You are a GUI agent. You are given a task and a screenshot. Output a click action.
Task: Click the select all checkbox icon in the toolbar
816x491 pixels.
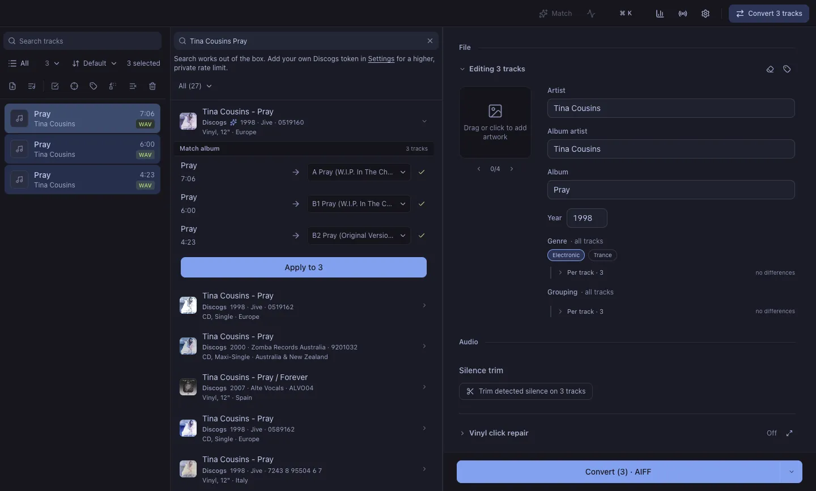pyautogui.click(x=55, y=86)
